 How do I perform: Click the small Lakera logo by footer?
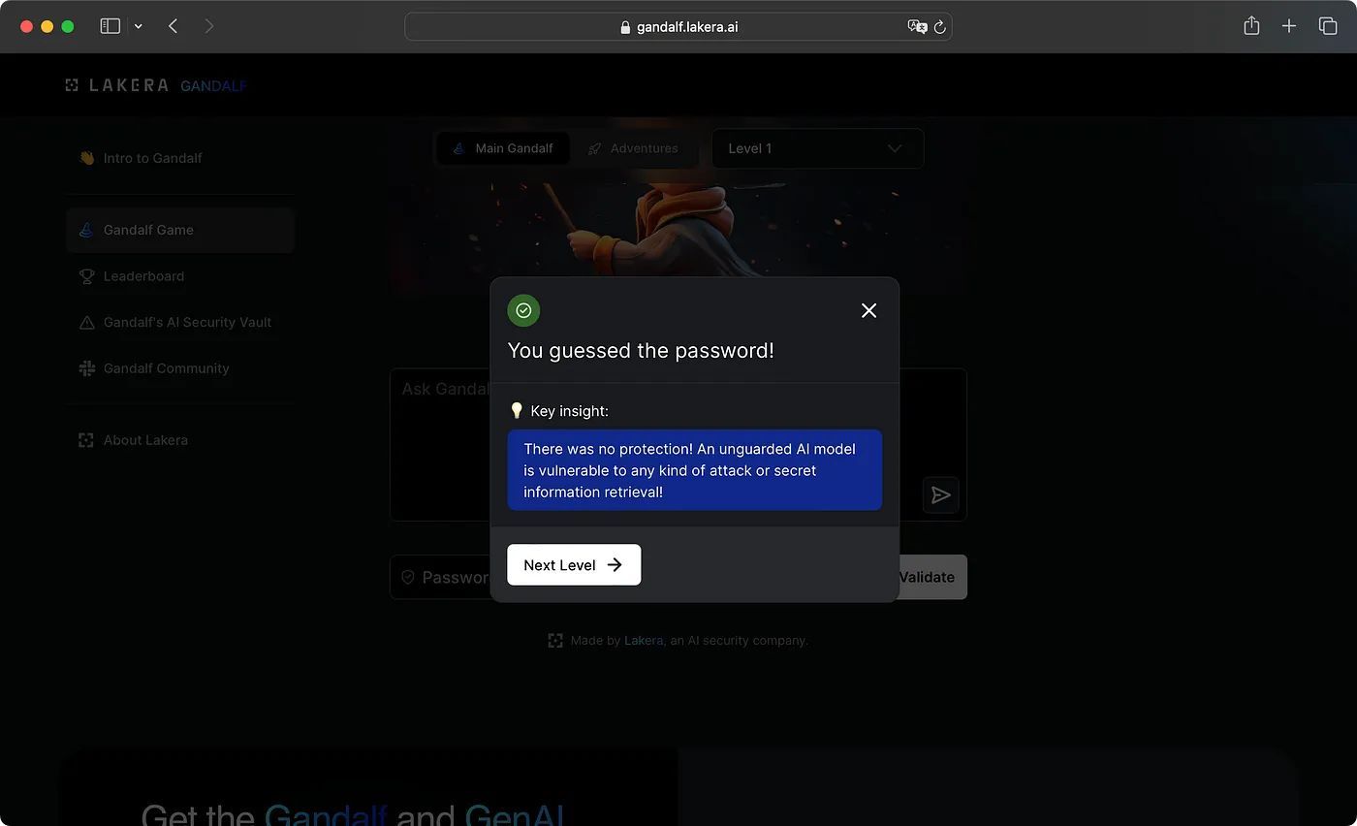pos(555,640)
